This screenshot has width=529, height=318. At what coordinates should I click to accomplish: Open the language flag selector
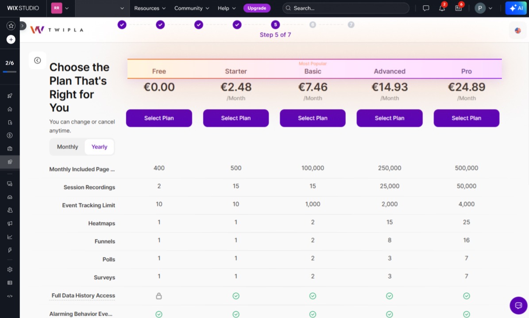pos(517,30)
